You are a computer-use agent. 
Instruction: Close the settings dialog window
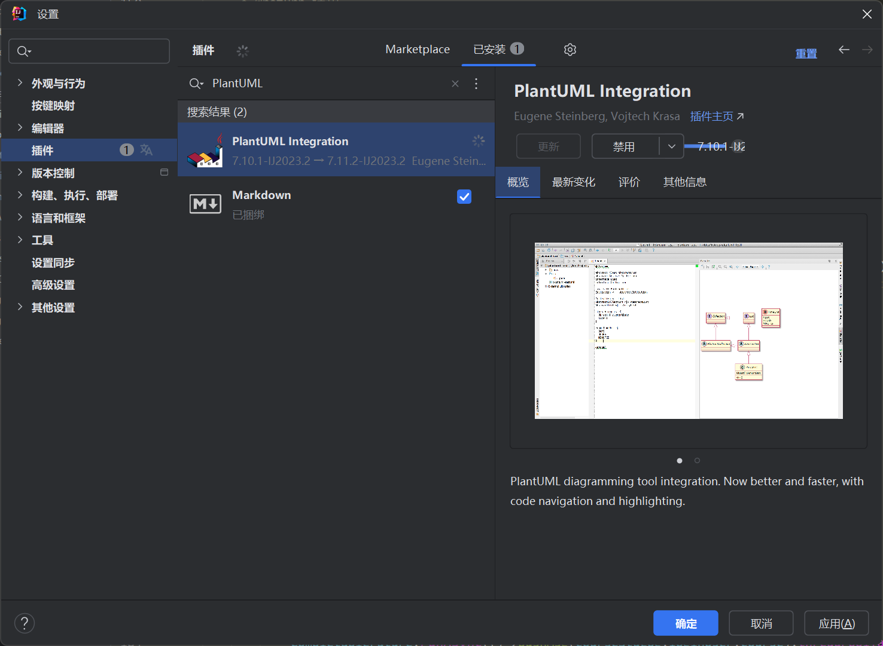pos(867,14)
